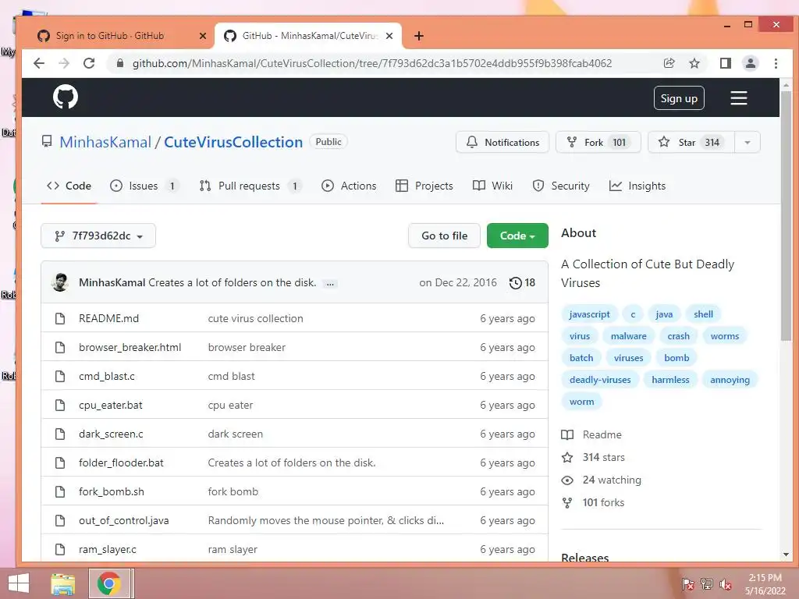Viewport: 799px width, 599px height.
Task: Open cpu_eater.bat file
Action: tap(111, 406)
